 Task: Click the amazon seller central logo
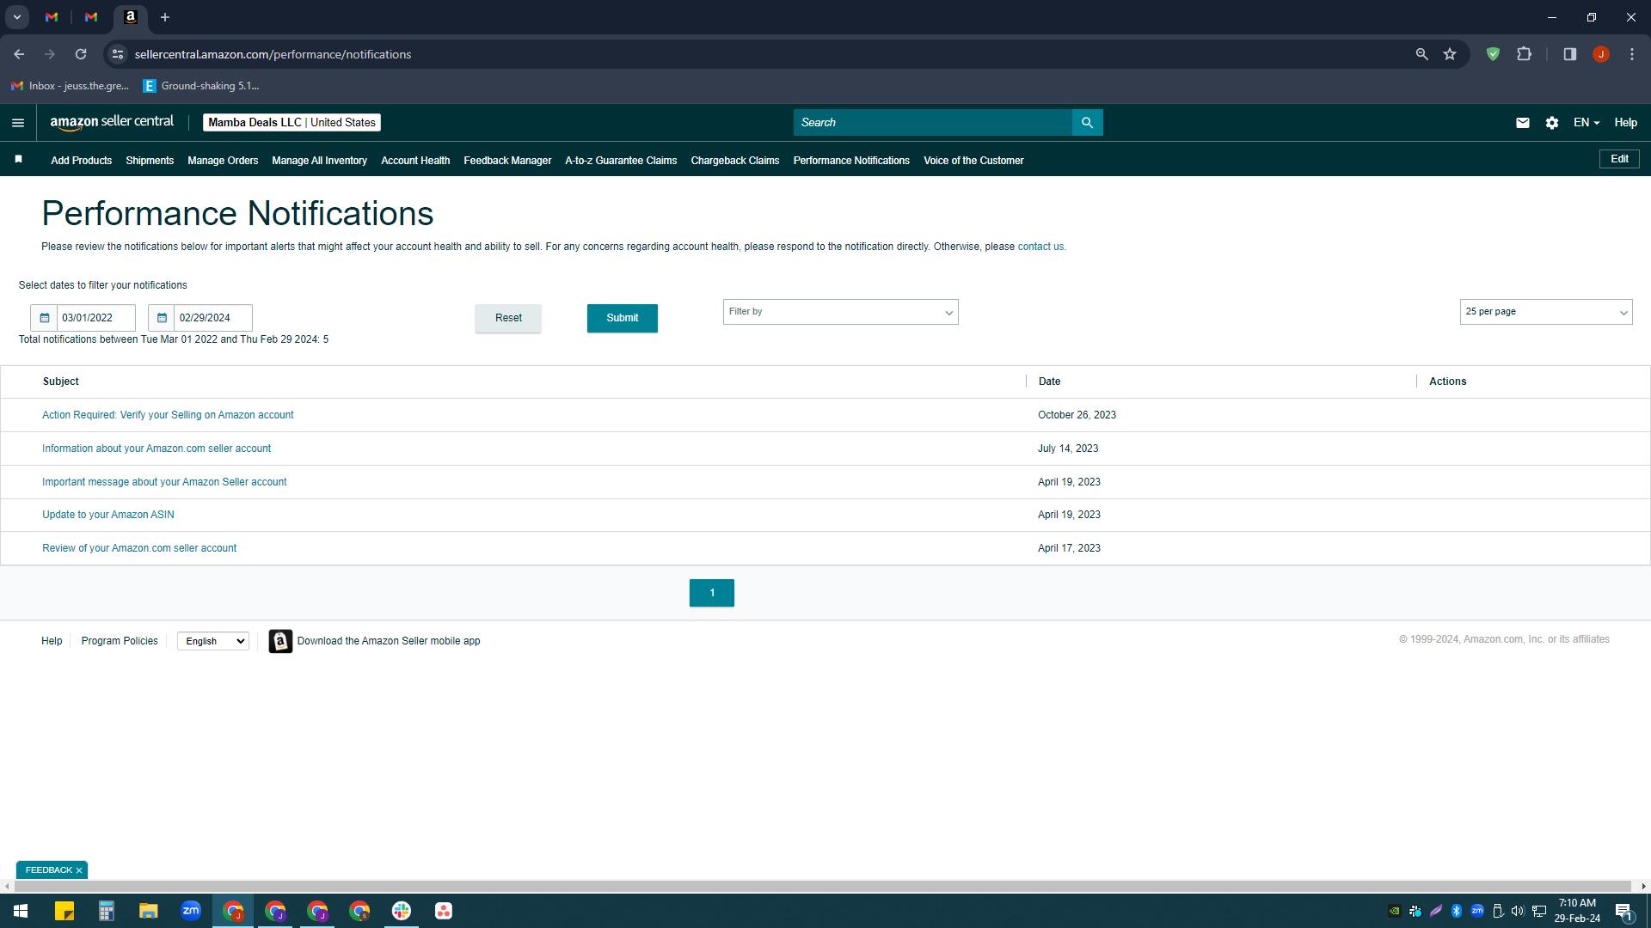coord(112,122)
